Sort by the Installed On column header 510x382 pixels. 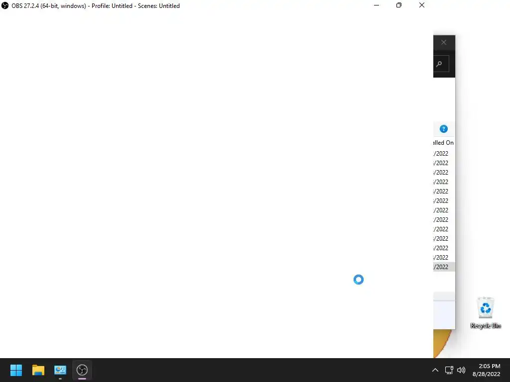pos(443,143)
